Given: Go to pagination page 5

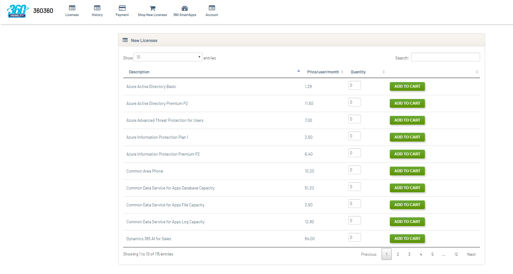Looking at the screenshot, I should point(432,254).
